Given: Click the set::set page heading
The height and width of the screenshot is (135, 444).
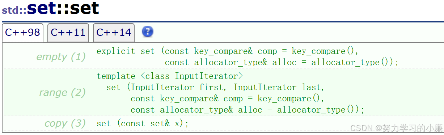Looking at the screenshot, I should [63, 8].
